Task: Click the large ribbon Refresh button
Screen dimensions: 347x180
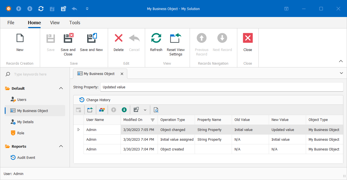Action: (x=156, y=42)
